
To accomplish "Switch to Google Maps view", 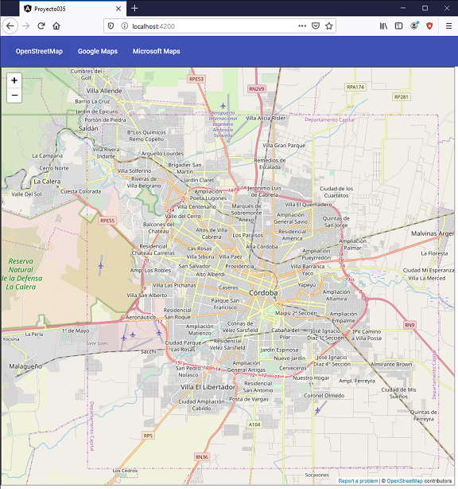I will pos(98,52).
